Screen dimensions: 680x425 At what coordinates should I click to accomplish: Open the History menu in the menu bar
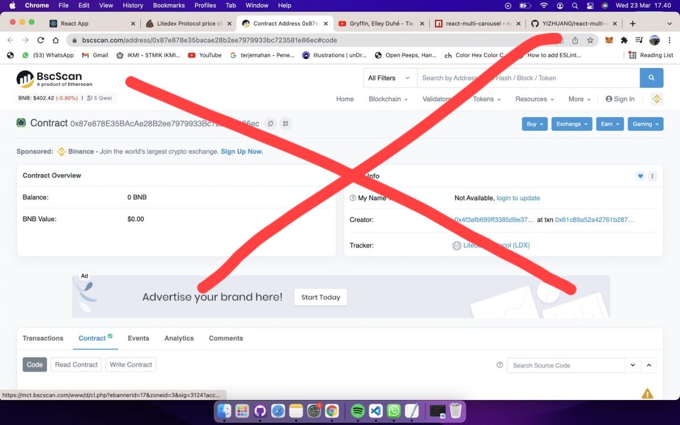pos(133,6)
